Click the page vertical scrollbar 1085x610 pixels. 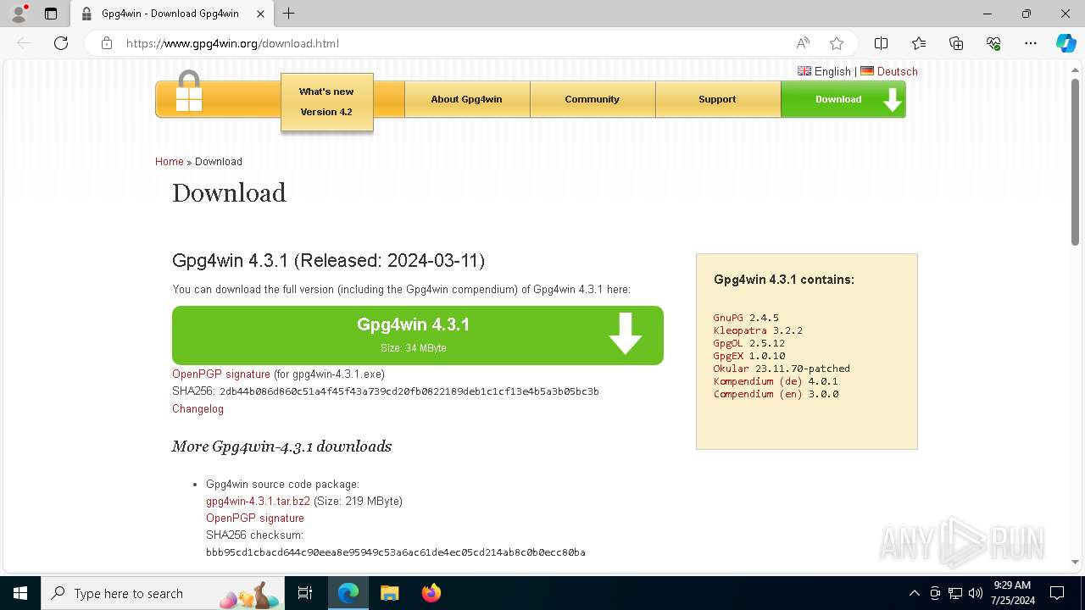click(1075, 161)
